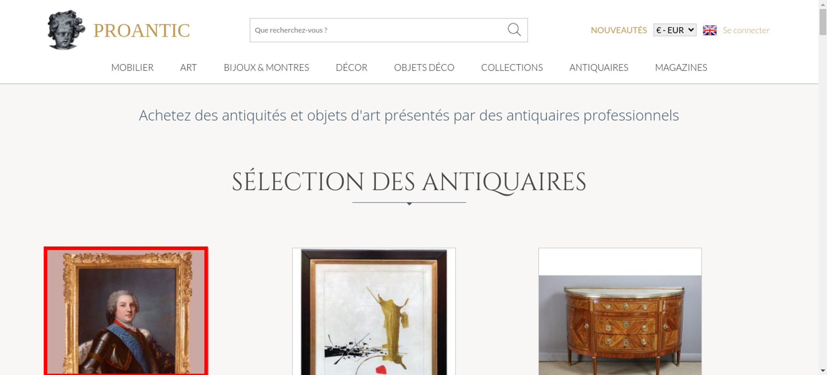
Task: Open the BIJOUX & MONTRES menu
Action: [x=266, y=67]
